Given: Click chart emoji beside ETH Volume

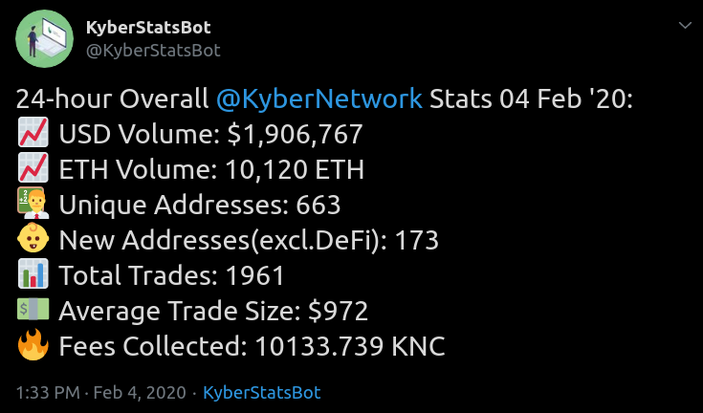Looking at the screenshot, I should pos(33,168).
